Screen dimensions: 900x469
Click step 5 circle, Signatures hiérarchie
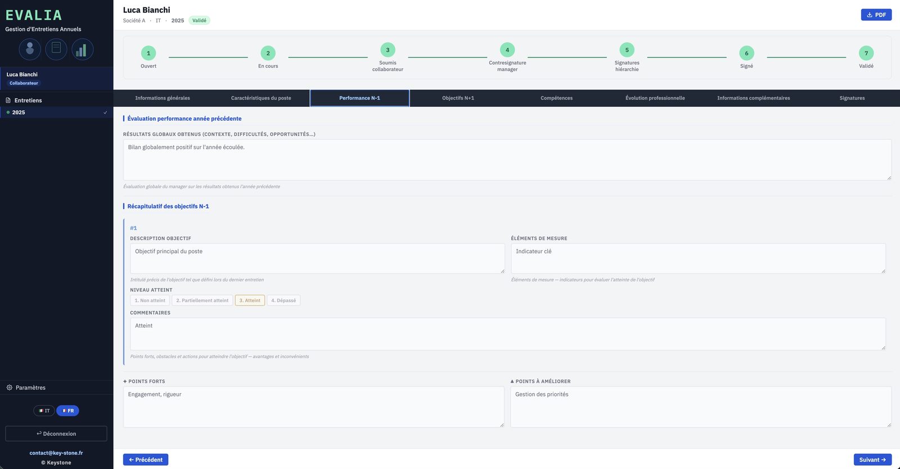[x=627, y=50]
